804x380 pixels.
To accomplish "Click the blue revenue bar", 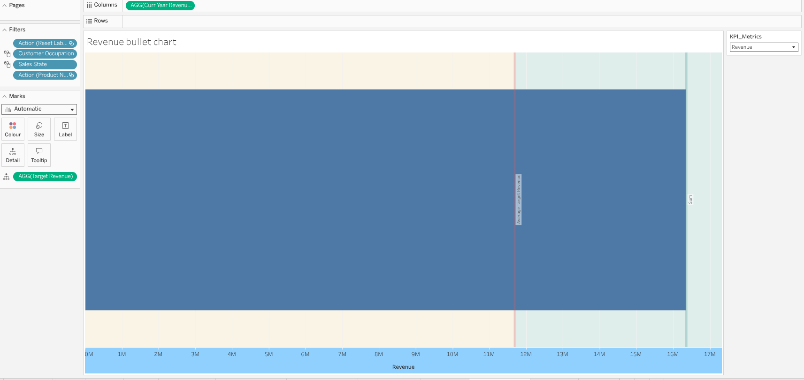I will 385,200.
